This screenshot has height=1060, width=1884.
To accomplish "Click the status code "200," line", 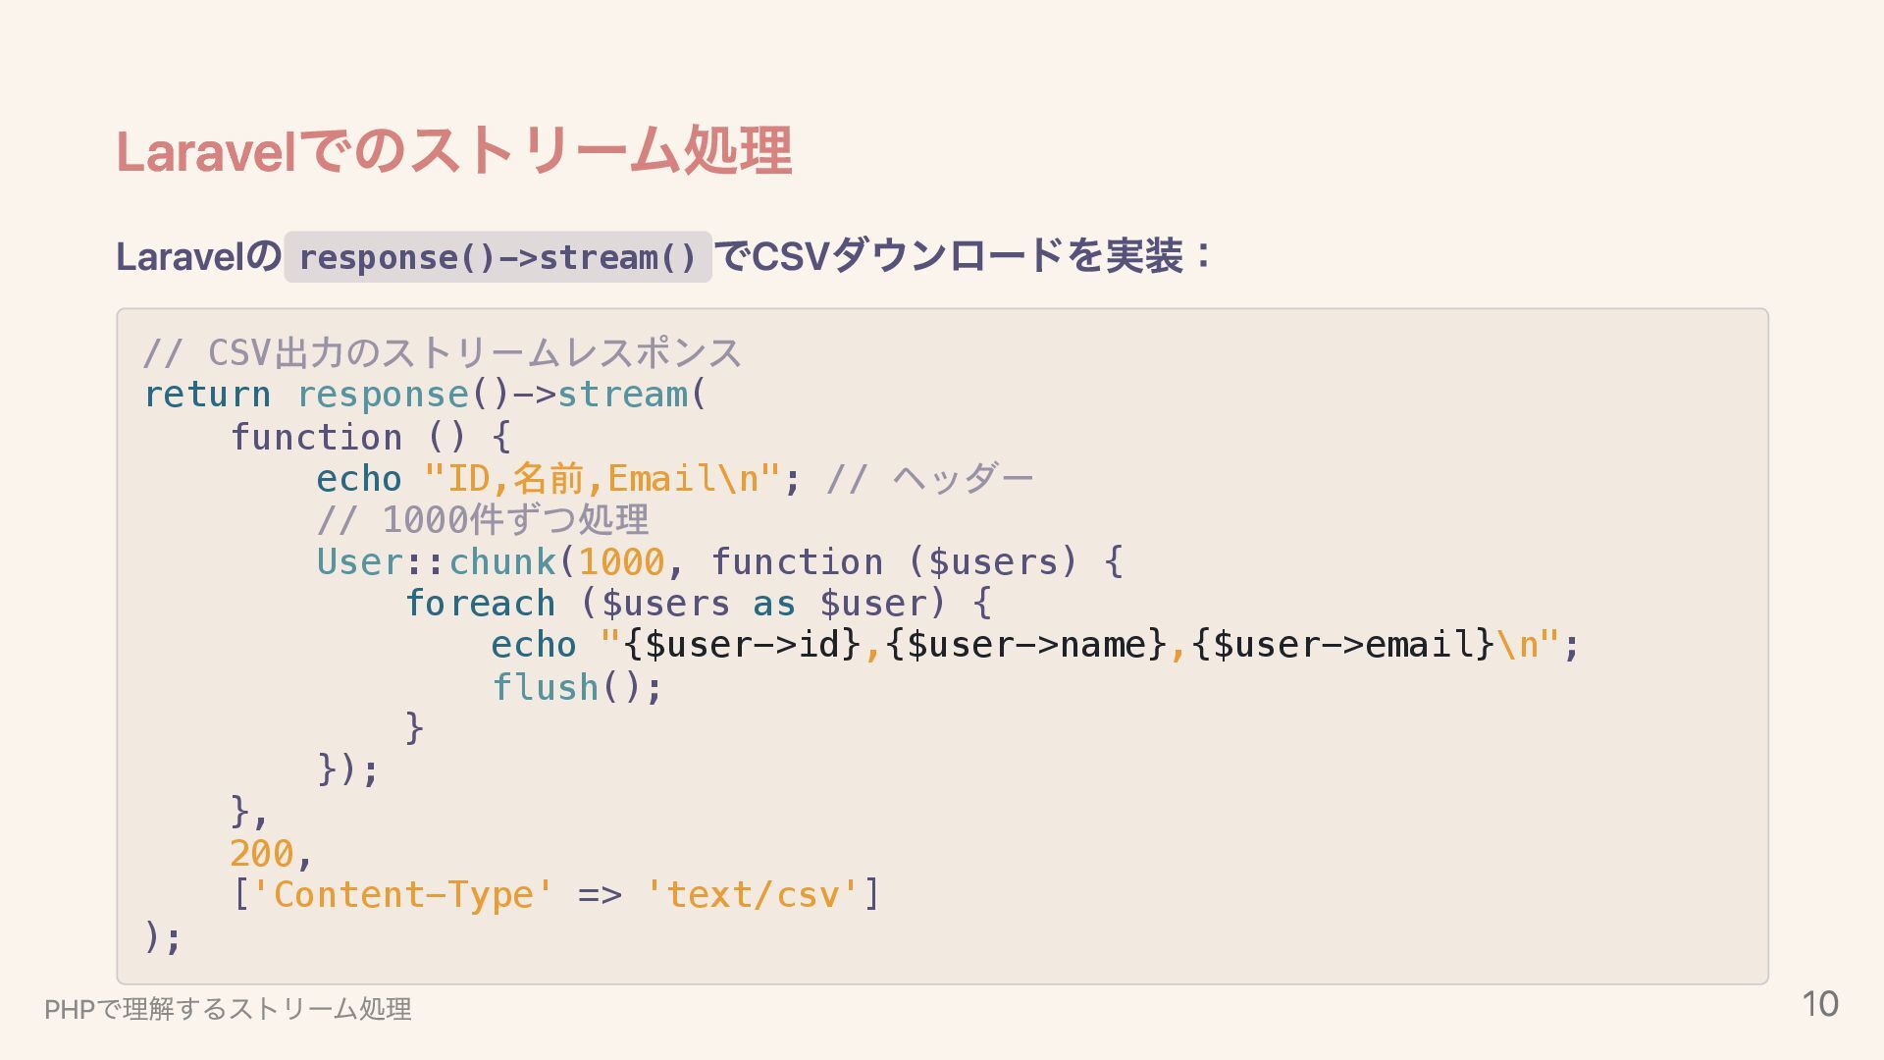I will tap(271, 854).
